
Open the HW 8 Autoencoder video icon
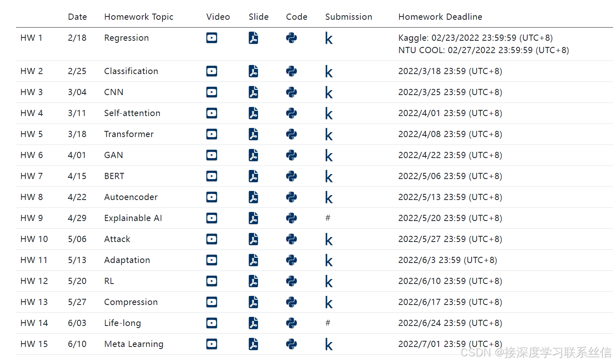click(211, 197)
